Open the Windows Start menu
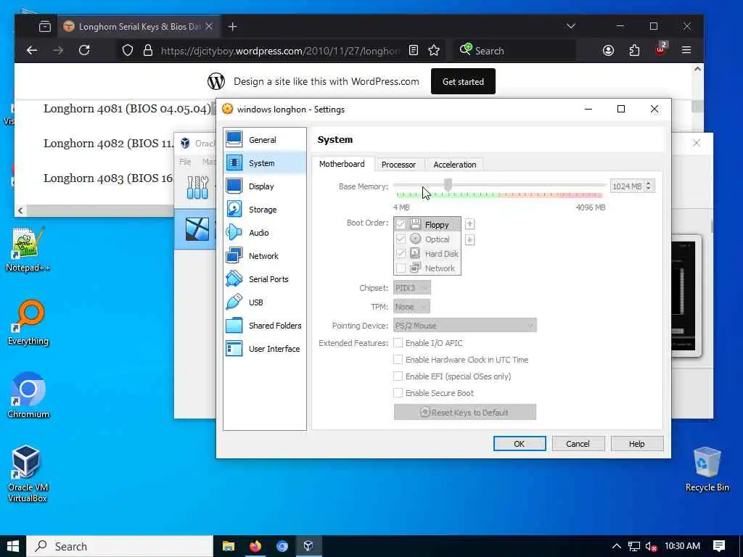This screenshot has width=743, height=557. (13, 546)
